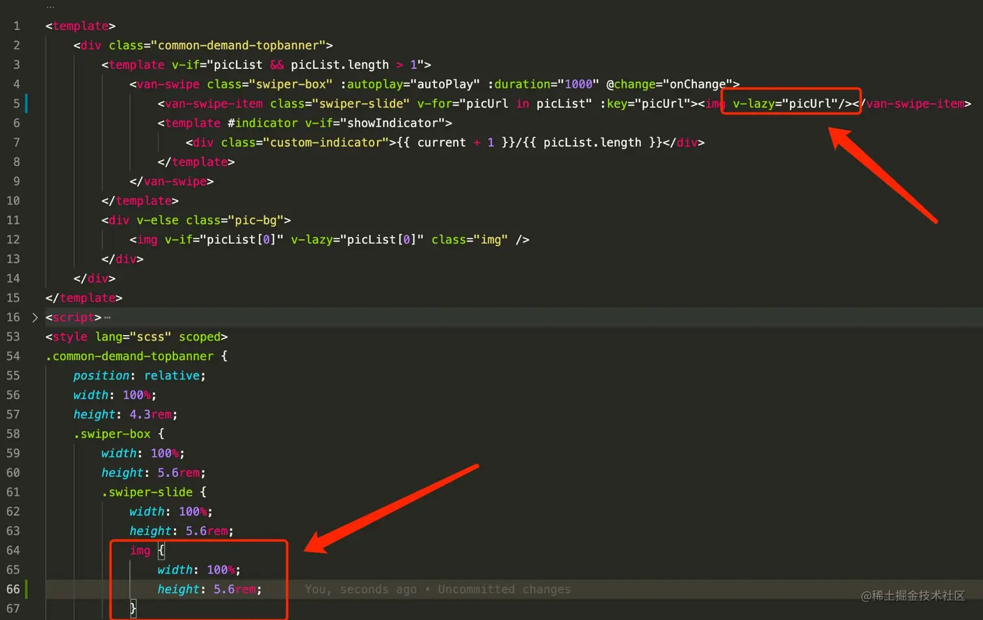Click the width: 100% on line 56
Screen dimensions: 983x620
[x=115, y=396]
